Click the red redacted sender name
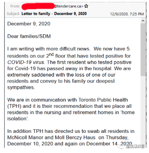The height and width of the screenshot is (153, 149). [38, 6]
